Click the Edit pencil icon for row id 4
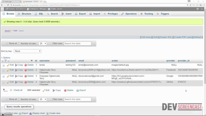This screenshot has width=206, height=116. 8,82
